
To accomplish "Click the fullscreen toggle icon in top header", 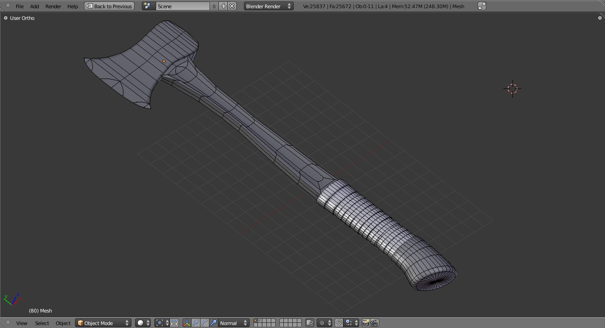I will (482, 6).
